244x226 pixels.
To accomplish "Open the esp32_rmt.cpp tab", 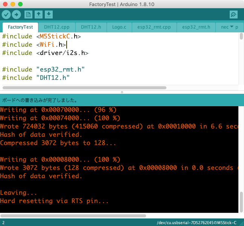I will 154,27.
